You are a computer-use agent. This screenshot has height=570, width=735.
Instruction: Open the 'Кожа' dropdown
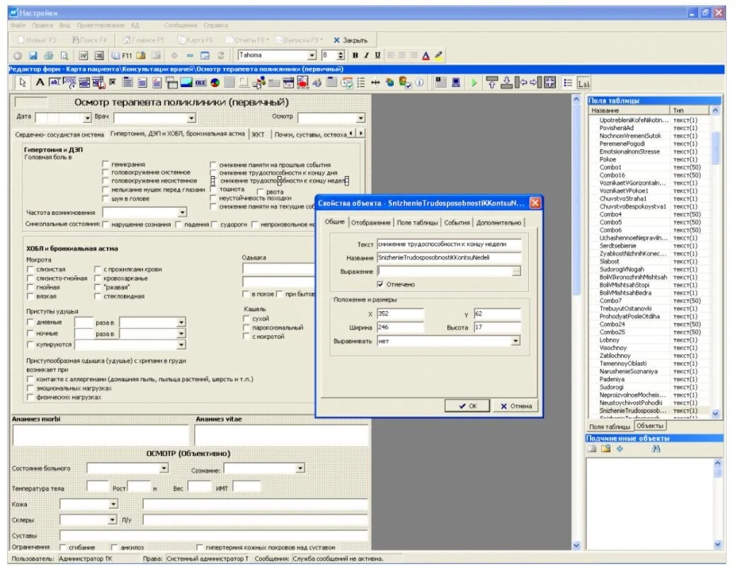pyautogui.click(x=113, y=504)
